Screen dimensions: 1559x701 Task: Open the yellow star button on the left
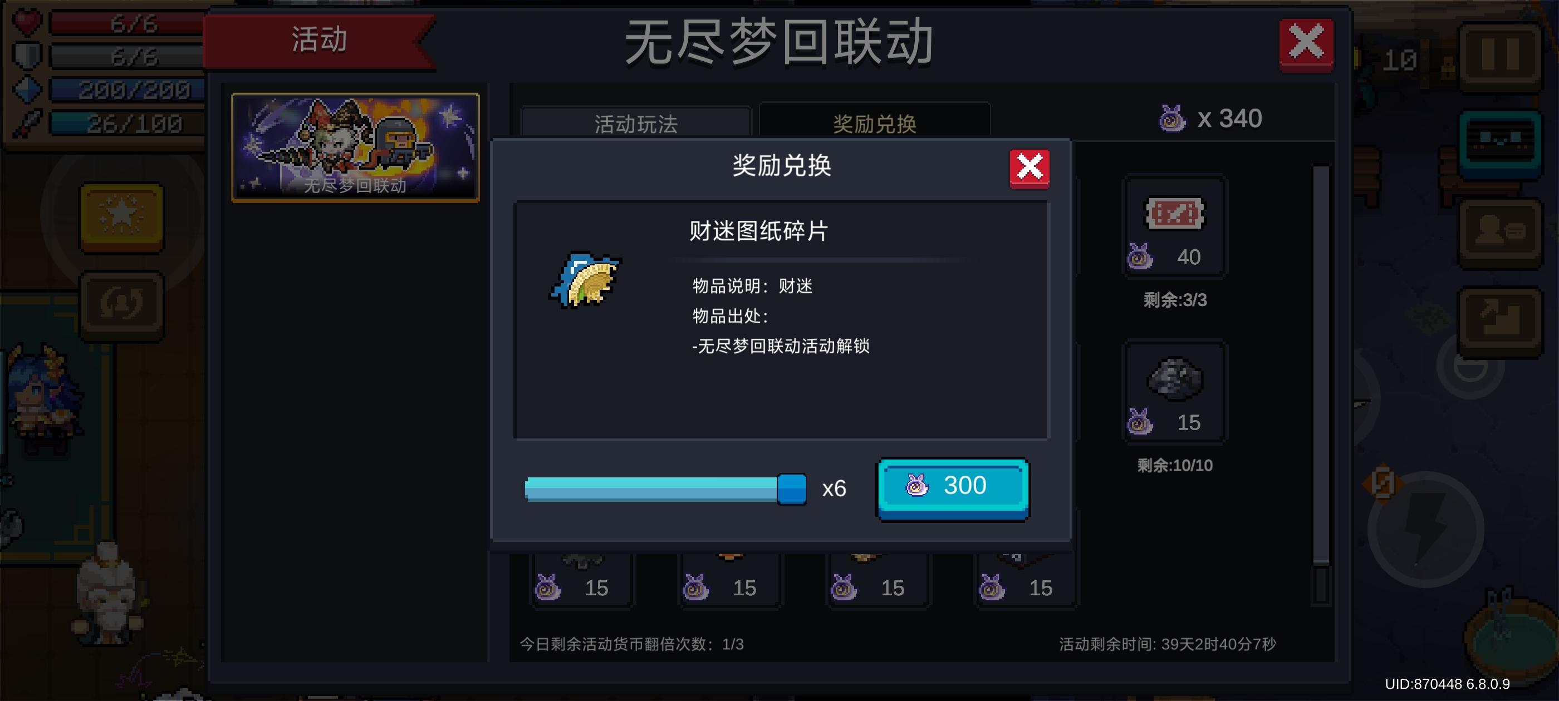[121, 216]
